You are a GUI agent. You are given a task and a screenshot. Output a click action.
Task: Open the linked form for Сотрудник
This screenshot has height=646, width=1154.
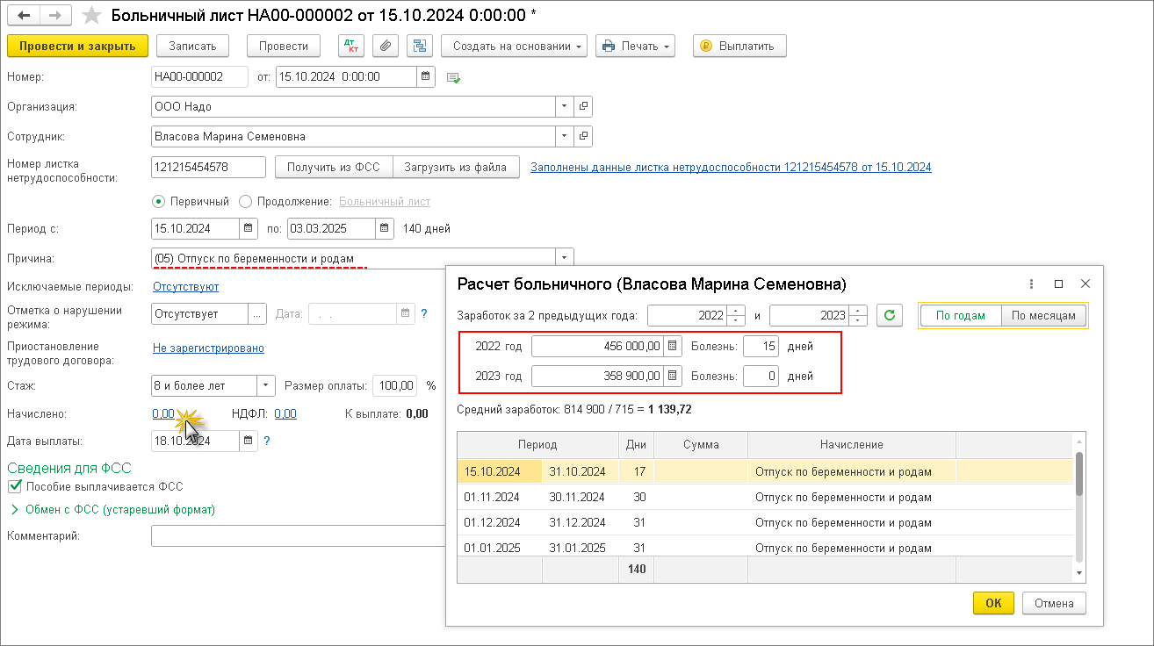click(583, 136)
